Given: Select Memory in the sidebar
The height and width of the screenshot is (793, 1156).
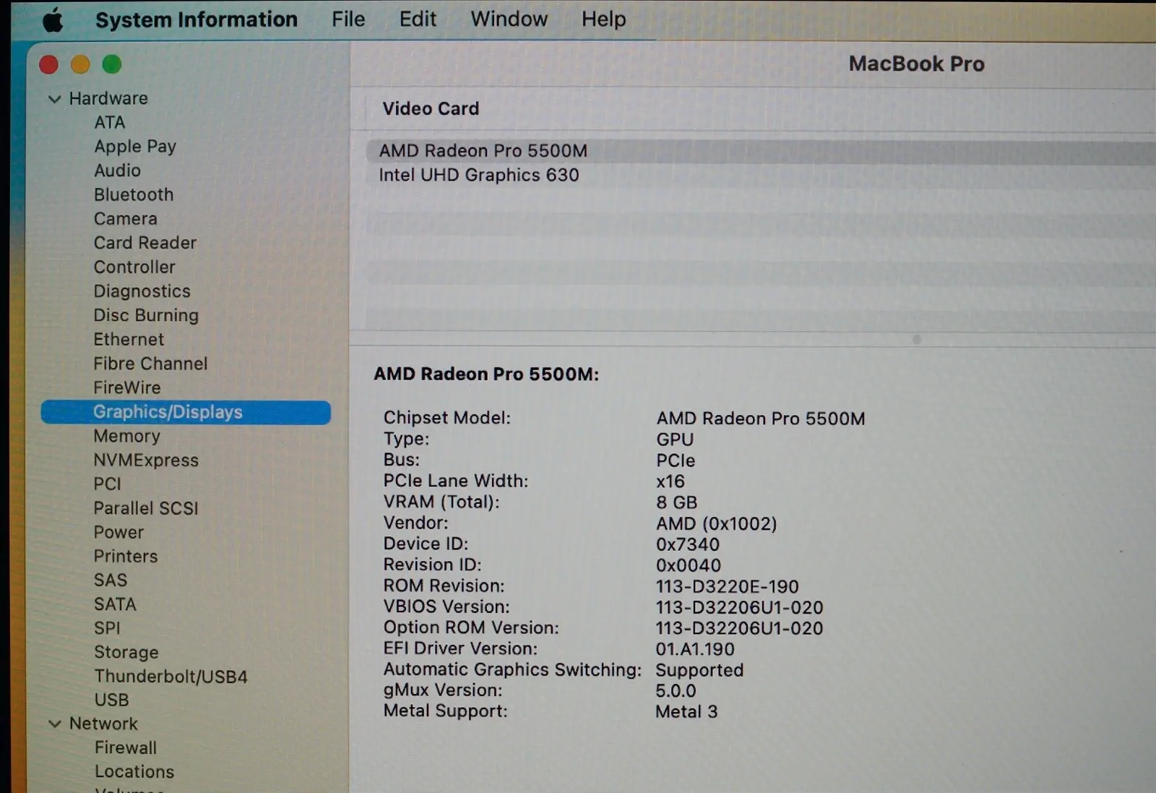Looking at the screenshot, I should click(x=126, y=436).
